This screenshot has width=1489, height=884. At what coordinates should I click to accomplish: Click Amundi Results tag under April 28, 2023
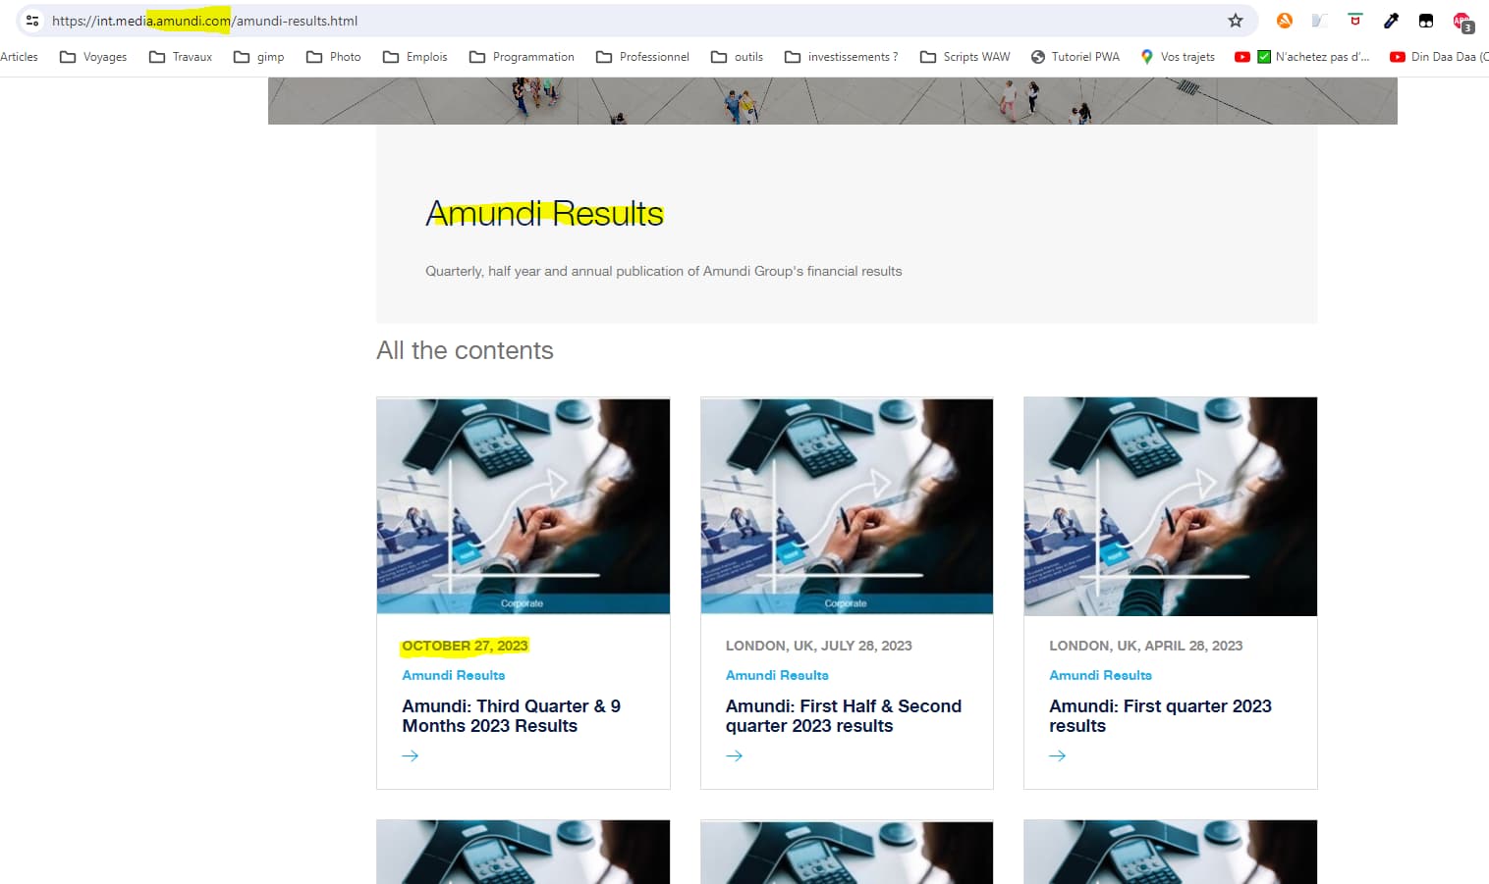coord(1100,675)
